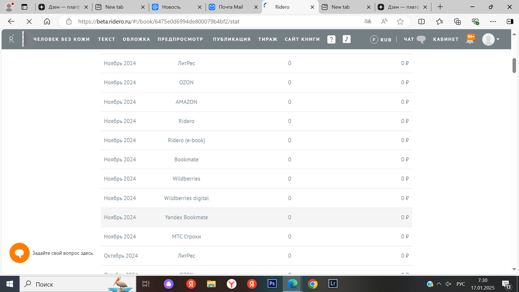Open the ТИРАЖ menu item
The image size is (519, 292).
coord(268,39)
